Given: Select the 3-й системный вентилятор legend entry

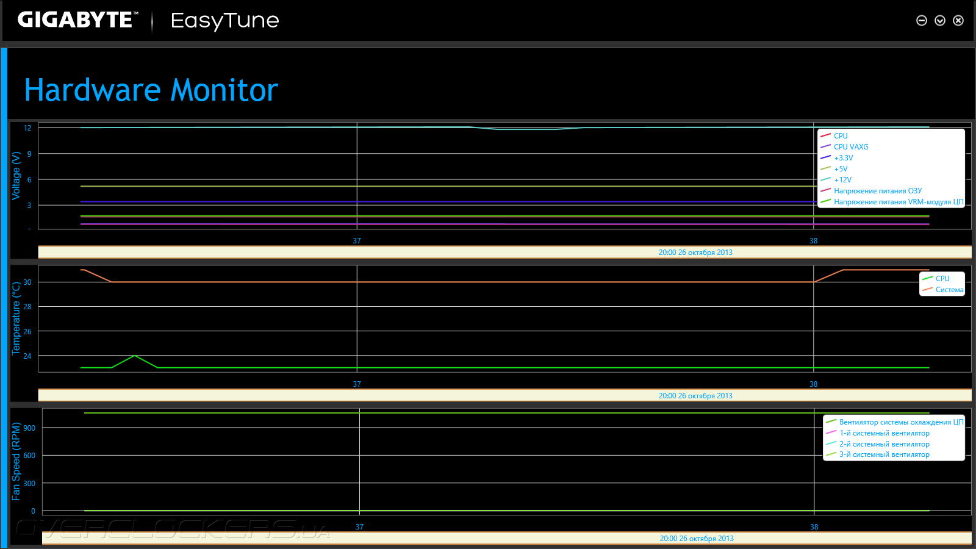Looking at the screenshot, I should (x=884, y=454).
